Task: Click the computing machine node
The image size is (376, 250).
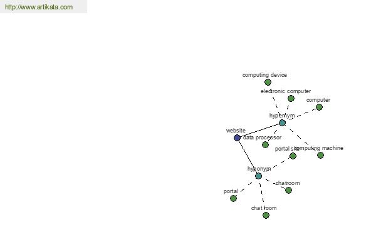Action: (320, 156)
